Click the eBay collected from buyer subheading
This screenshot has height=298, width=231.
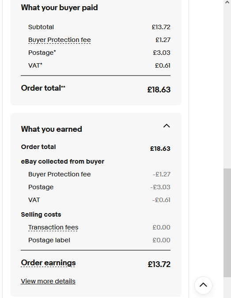pos(62,161)
